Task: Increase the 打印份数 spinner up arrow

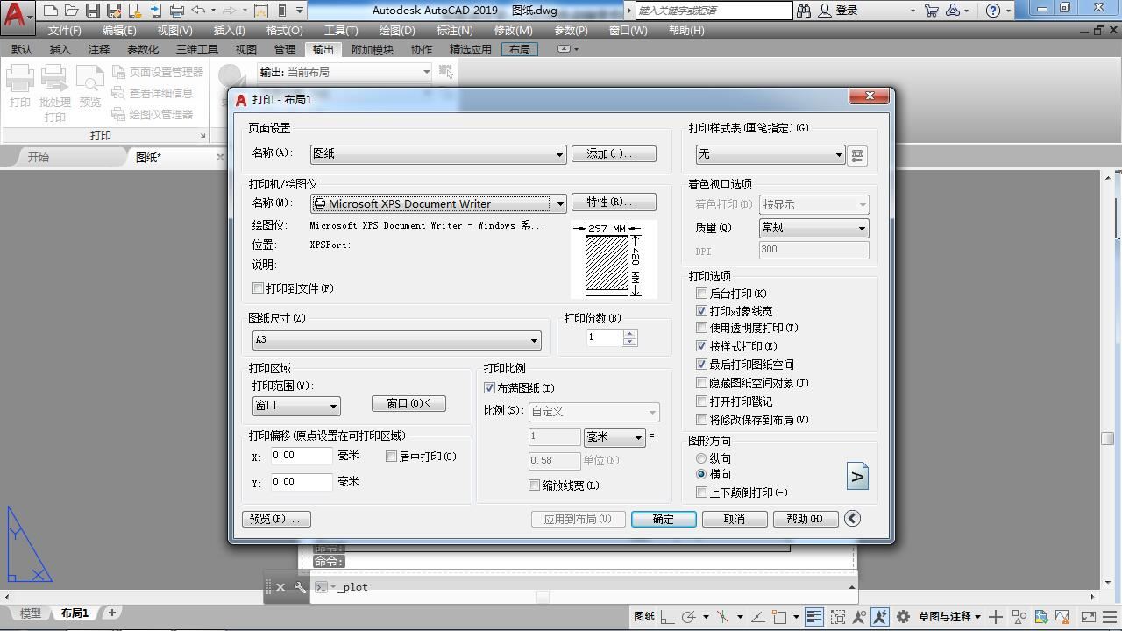Action: [x=629, y=333]
